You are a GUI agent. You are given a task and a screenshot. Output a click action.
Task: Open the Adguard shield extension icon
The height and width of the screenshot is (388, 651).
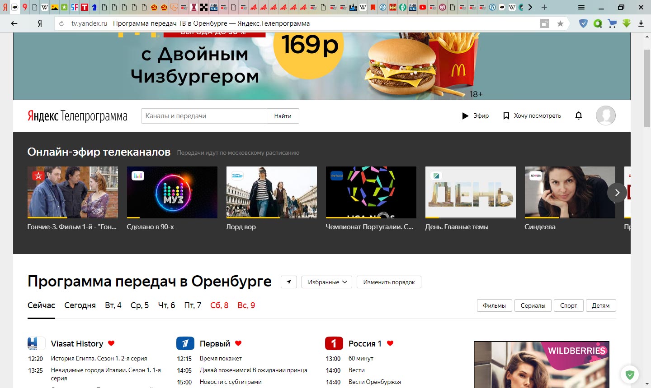click(x=583, y=23)
